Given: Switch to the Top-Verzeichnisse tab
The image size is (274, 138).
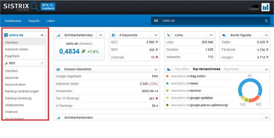Looking at the screenshot, I should (x=206, y=69).
